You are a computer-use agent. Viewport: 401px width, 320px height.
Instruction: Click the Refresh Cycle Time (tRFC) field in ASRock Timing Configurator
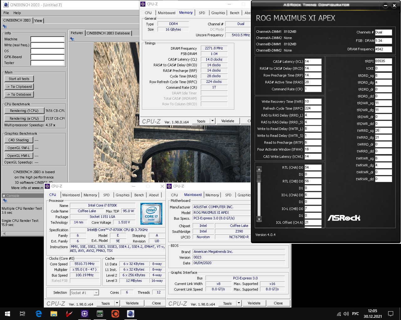click(313, 108)
